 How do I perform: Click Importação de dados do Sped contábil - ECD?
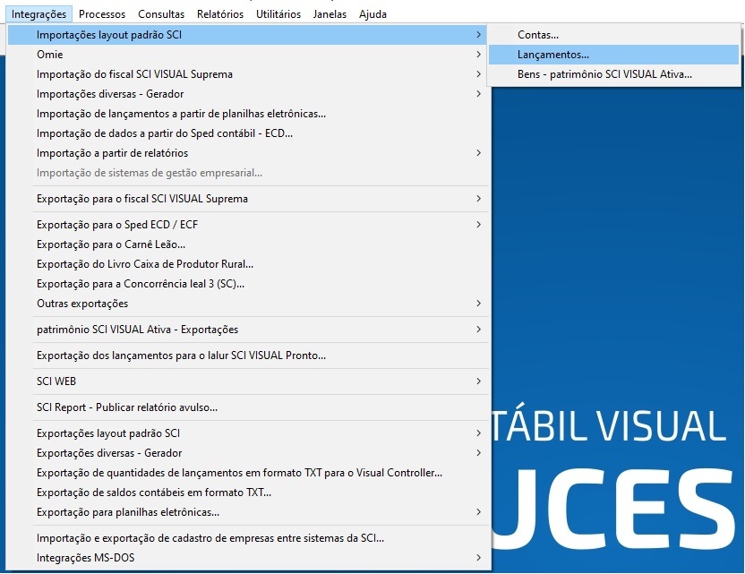(165, 133)
